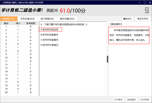
Task: Open the 考生文件夹 button
Action: (x=142, y=19)
